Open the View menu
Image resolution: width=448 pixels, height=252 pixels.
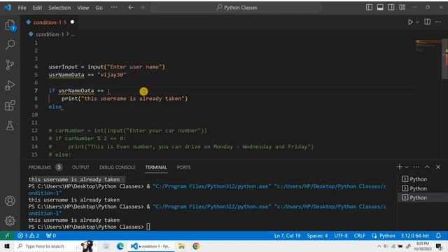[x=83, y=8]
